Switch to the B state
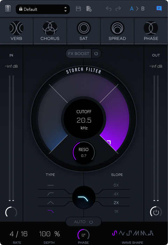The width and height of the screenshot is (168, 245). [x=143, y=9]
